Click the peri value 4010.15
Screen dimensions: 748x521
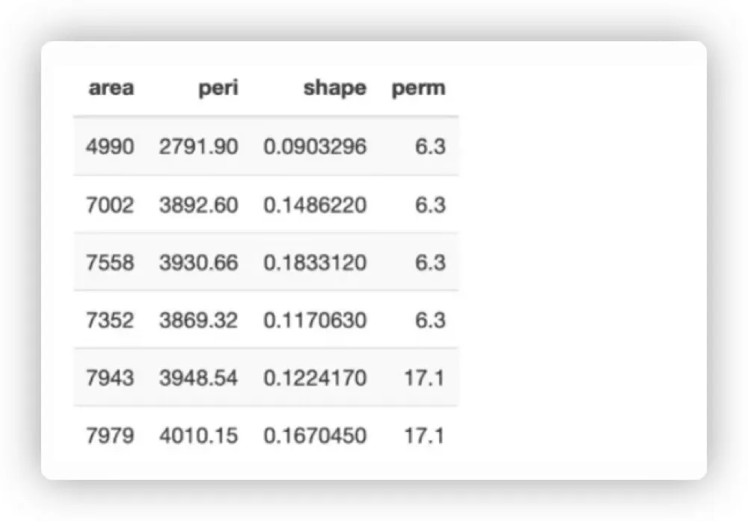[x=198, y=435]
